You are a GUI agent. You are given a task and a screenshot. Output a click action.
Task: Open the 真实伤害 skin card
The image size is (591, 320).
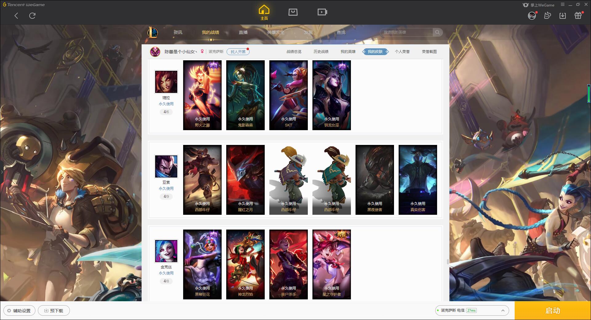(x=418, y=180)
